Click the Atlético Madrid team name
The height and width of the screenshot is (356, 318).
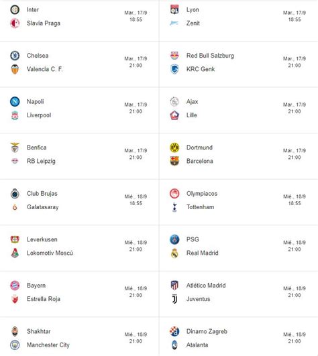(206, 286)
